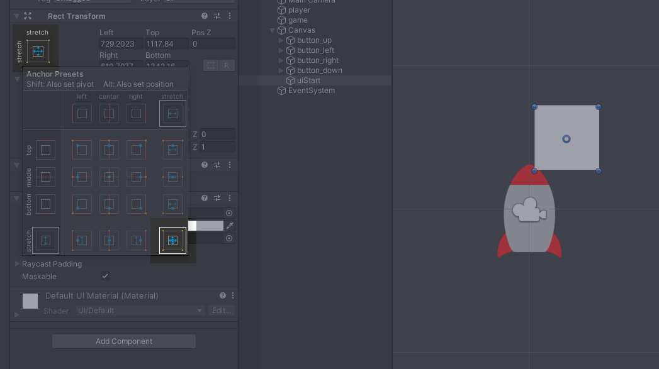The width and height of the screenshot is (659, 369).
Task: Select bottom horizontal-stretch anchor preset
Action: pyautogui.click(x=172, y=204)
